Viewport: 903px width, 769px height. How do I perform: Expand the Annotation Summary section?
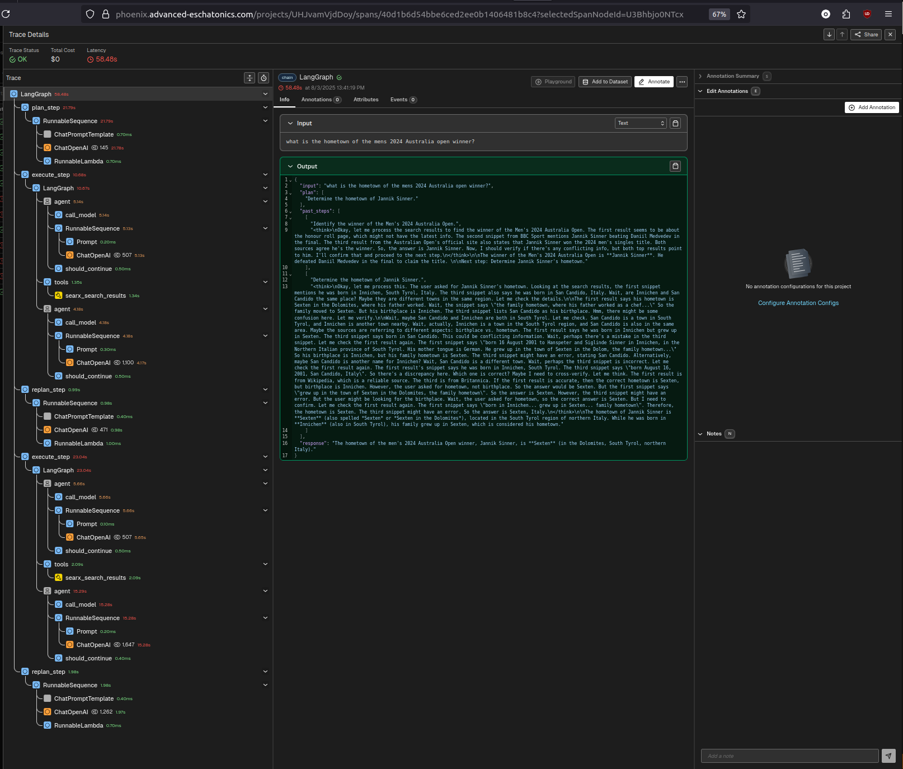click(x=734, y=76)
